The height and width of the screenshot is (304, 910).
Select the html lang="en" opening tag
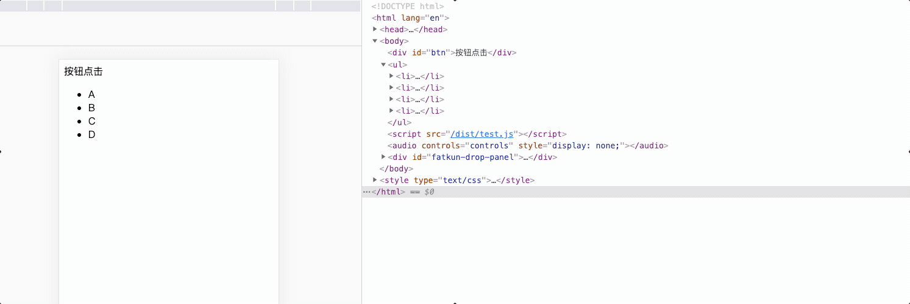pos(410,18)
